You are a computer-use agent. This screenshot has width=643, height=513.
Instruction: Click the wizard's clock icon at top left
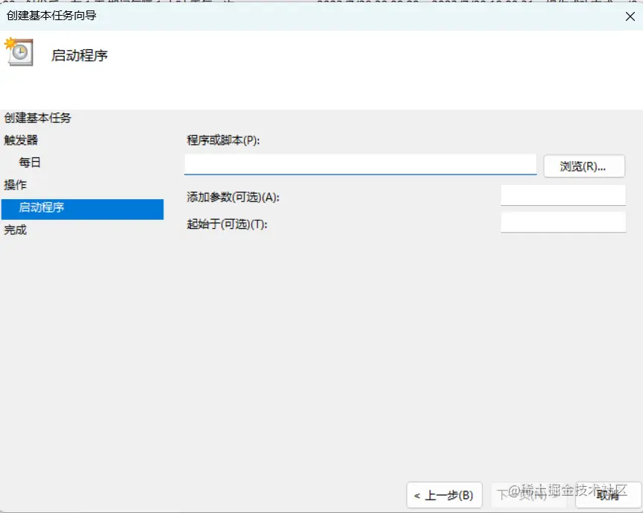(x=19, y=53)
